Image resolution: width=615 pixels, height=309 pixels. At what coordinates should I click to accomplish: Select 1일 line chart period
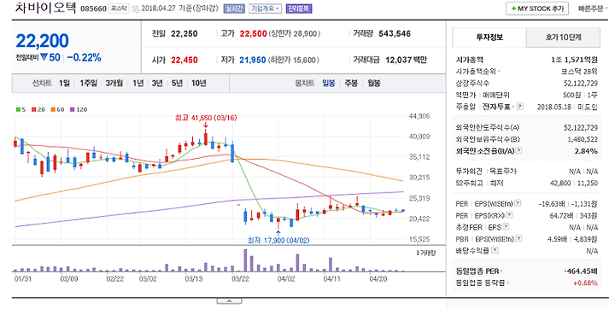[64, 83]
